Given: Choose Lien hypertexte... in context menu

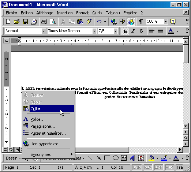Looking at the screenshot, I should pyautogui.click(x=49, y=144).
